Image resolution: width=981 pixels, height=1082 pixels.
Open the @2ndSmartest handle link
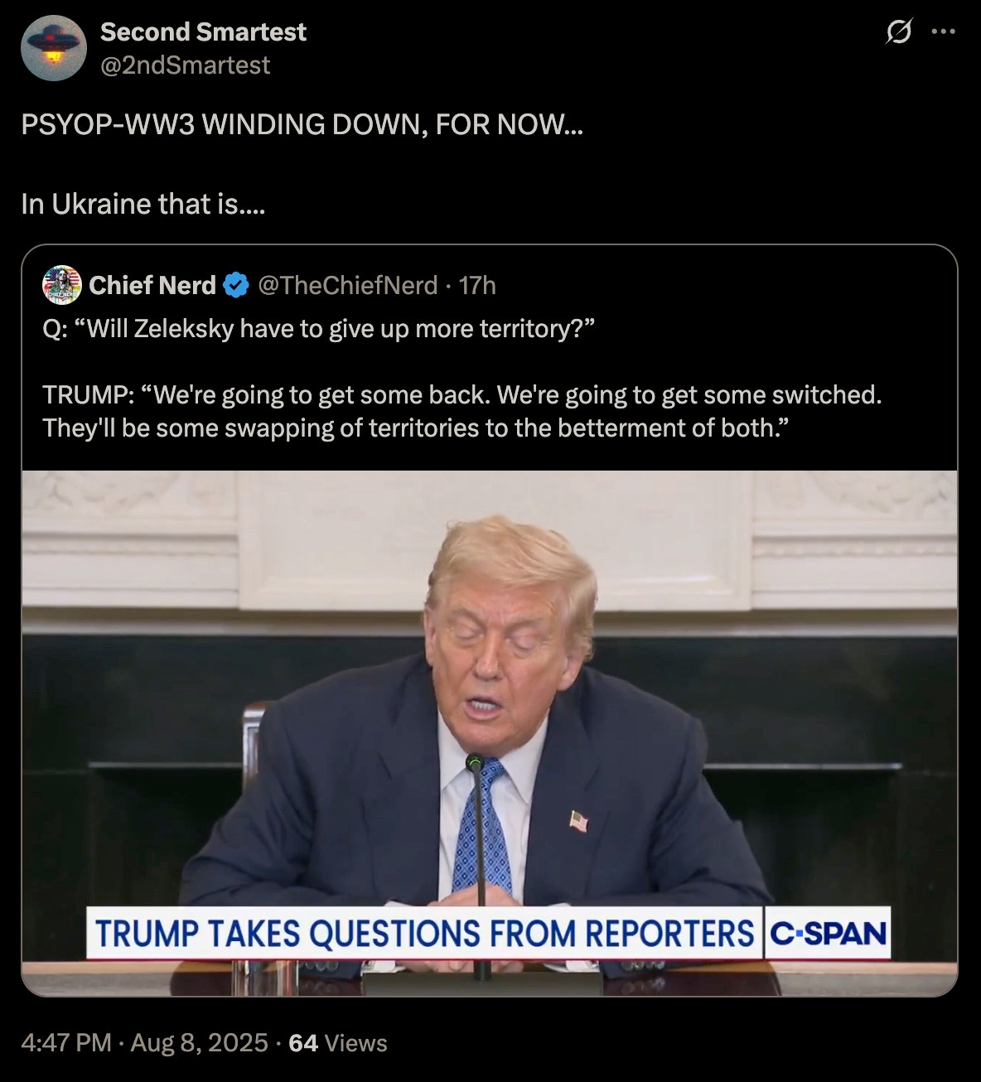click(185, 65)
